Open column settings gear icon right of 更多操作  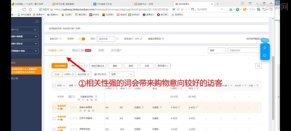tap(259, 66)
